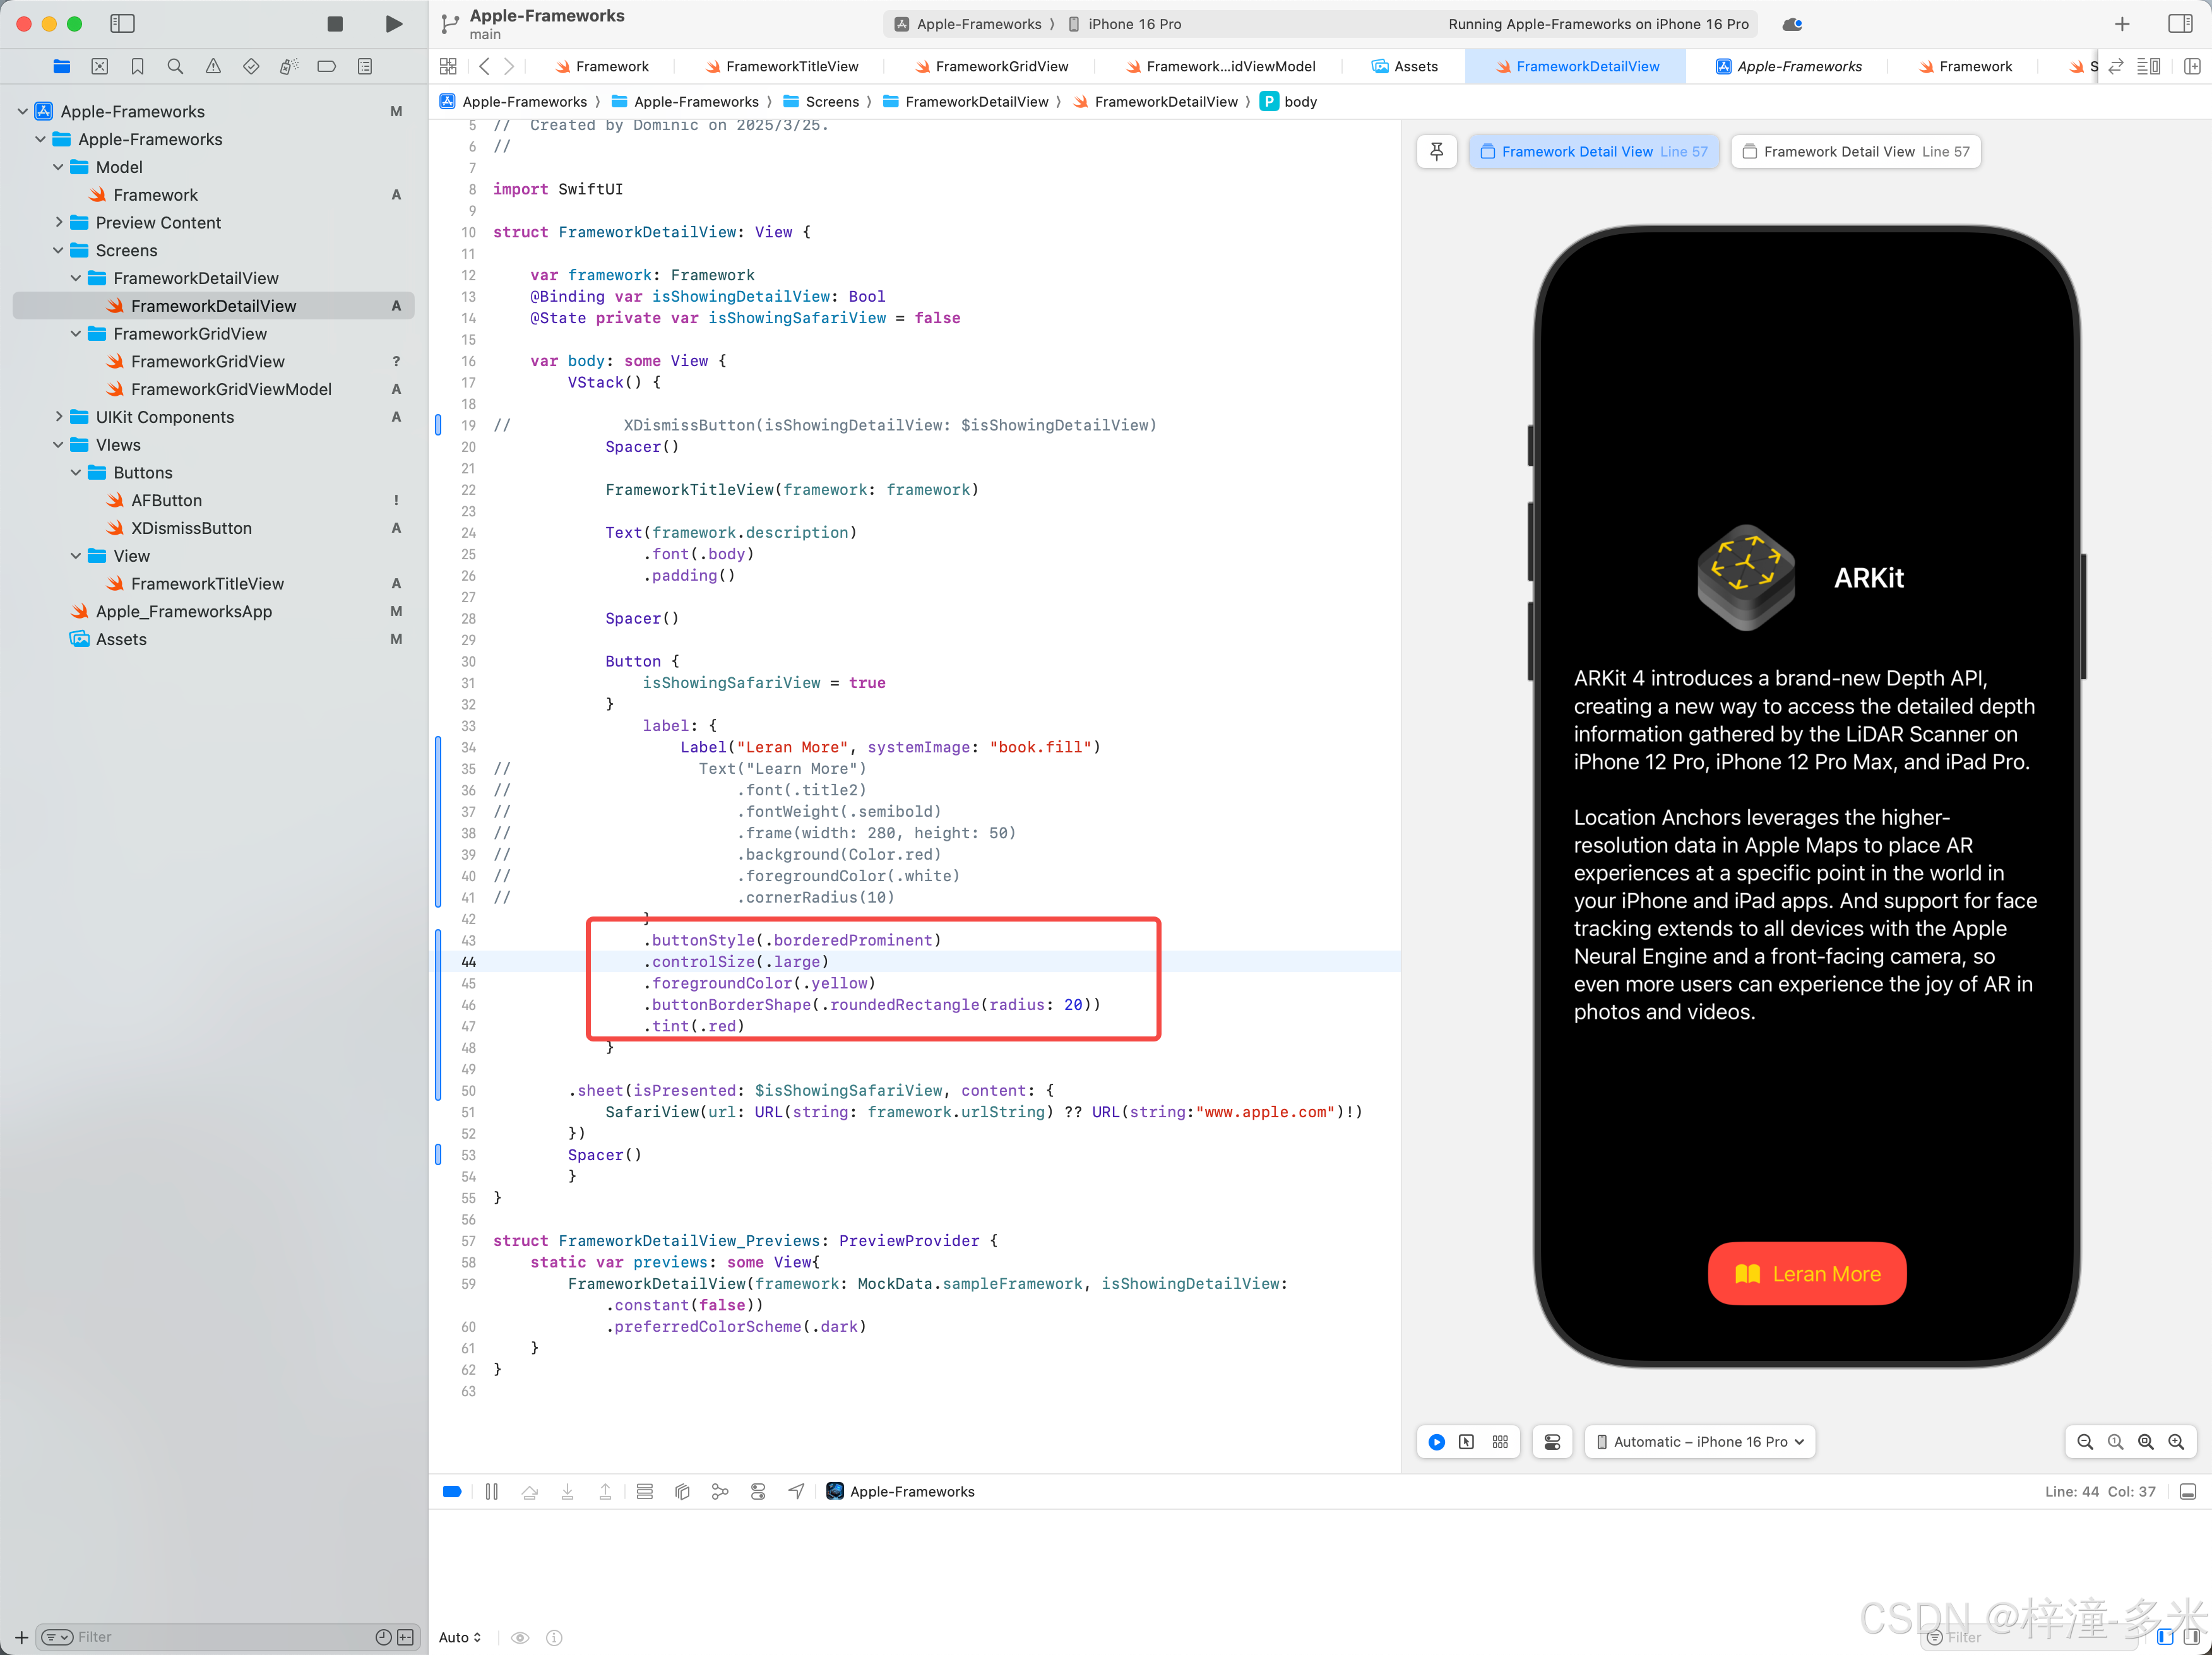Screen dimensions: 2212x1655
Task: Switch canvas to Live preview mode
Action: 1436,1441
